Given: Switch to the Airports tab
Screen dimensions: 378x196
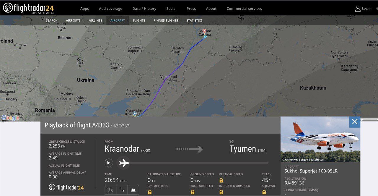Looking at the screenshot, I should click(x=73, y=20).
